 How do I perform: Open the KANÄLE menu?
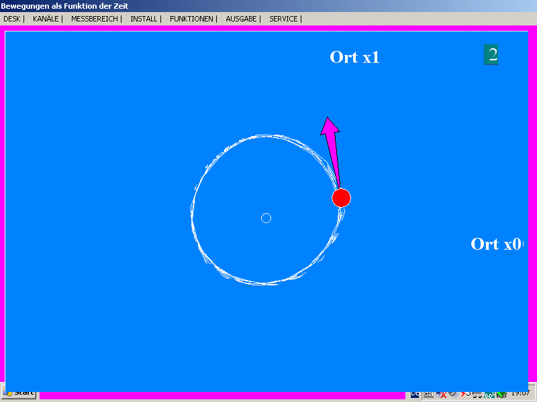tap(46, 19)
